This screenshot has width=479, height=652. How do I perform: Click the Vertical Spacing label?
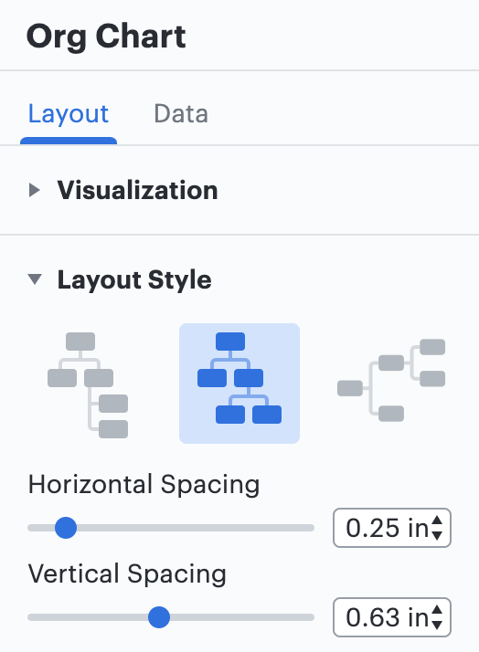point(127,574)
